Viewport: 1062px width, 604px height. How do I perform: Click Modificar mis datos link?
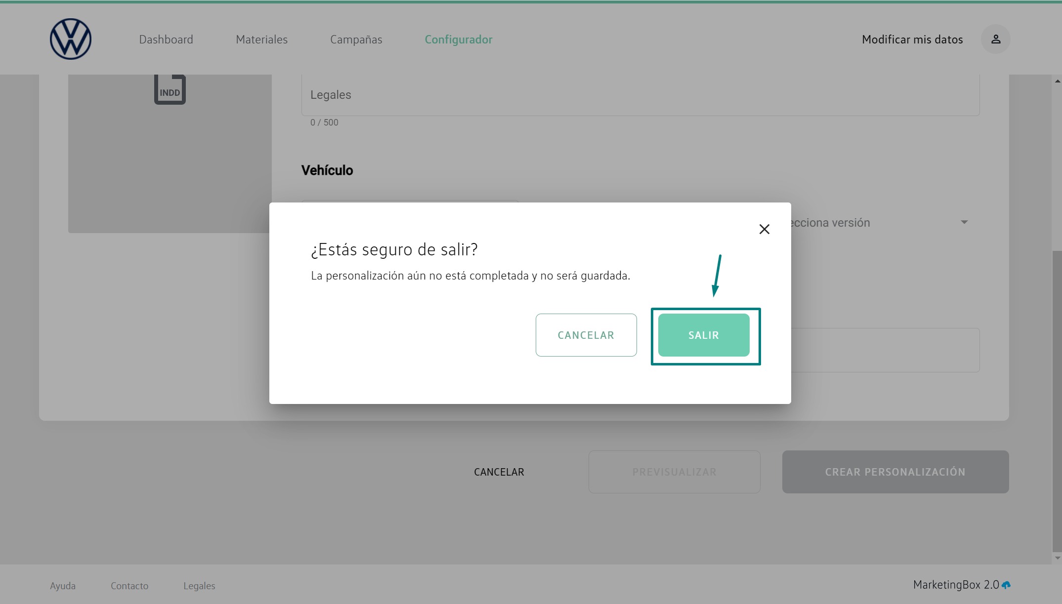point(912,40)
